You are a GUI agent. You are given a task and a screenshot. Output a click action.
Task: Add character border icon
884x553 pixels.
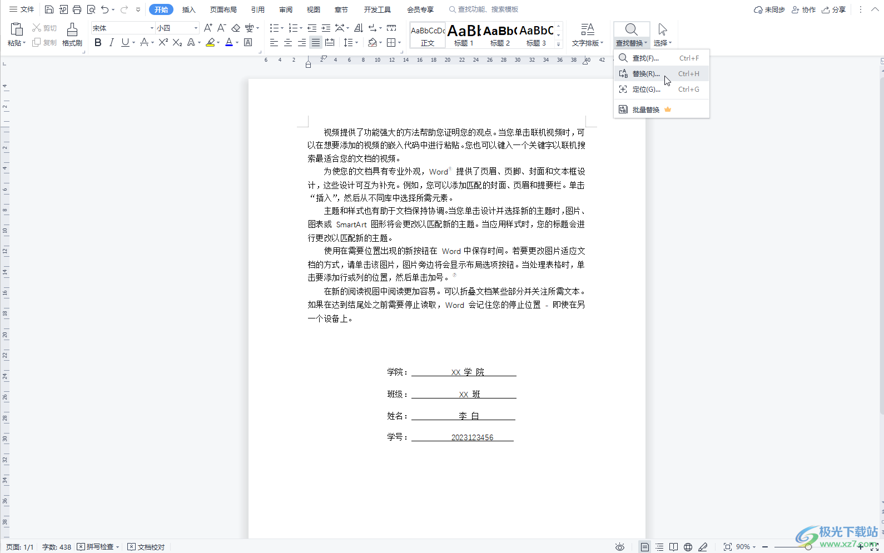(248, 42)
